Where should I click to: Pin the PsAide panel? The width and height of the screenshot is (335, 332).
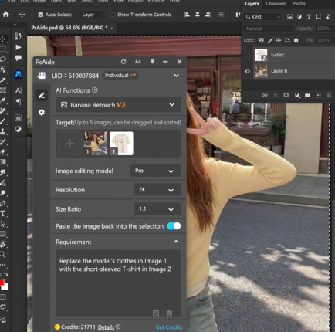(152, 62)
